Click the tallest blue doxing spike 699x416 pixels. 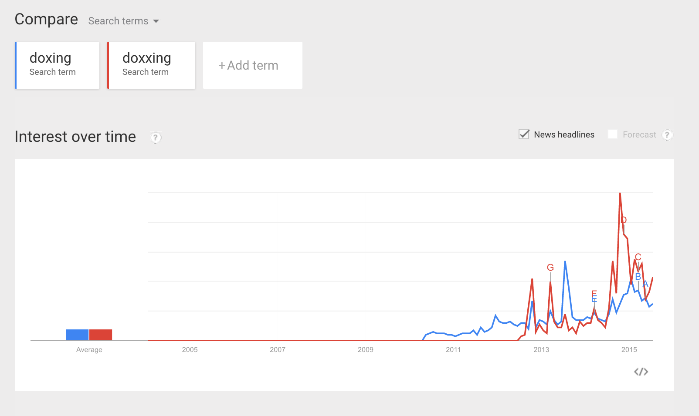[x=565, y=262]
